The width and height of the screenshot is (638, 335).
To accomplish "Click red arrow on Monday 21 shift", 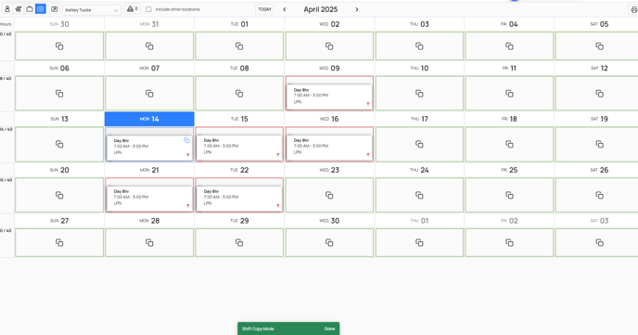I will click(187, 206).
